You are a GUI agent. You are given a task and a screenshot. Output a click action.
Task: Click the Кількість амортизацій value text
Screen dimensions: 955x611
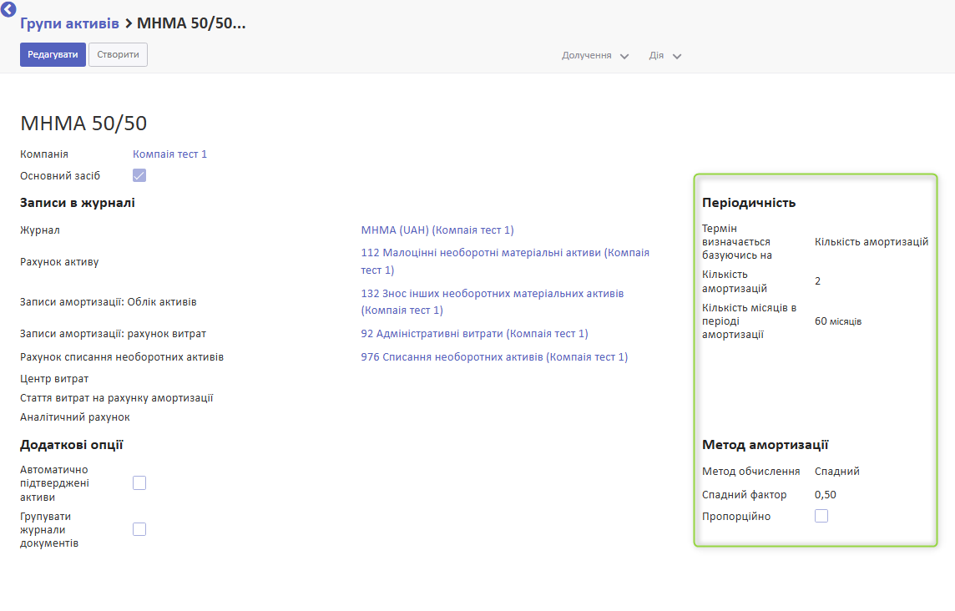click(x=872, y=242)
